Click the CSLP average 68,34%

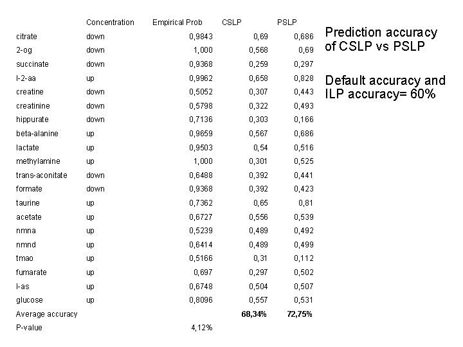click(254, 314)
